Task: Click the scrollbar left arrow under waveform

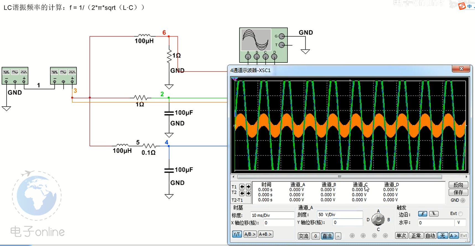Action: coord(233,177)
